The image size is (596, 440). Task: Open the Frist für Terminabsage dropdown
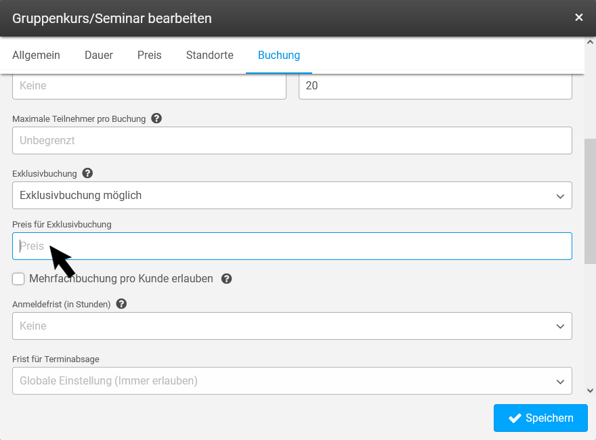[x=292, y=381]
